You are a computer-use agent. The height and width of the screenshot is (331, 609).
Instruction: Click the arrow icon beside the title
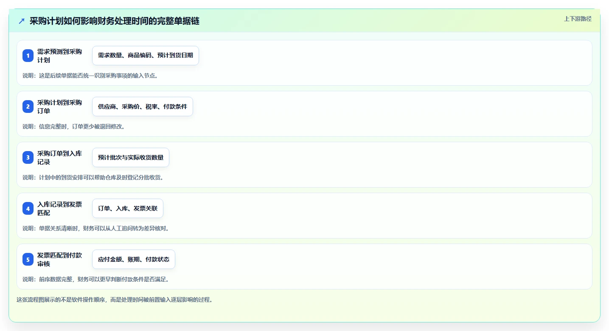22,21
